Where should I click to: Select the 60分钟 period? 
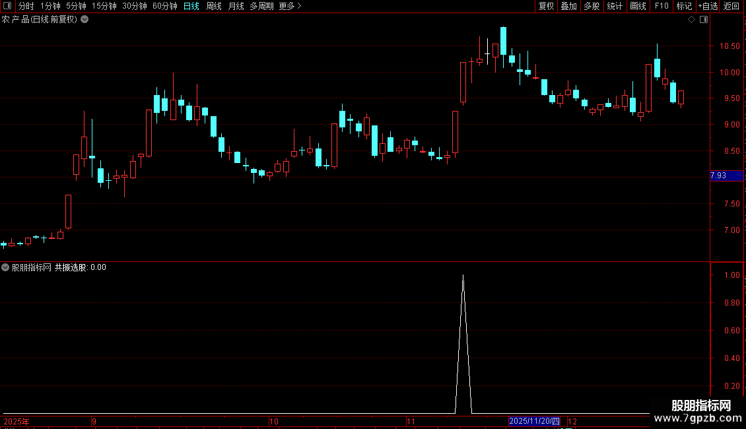coord(164,6)
